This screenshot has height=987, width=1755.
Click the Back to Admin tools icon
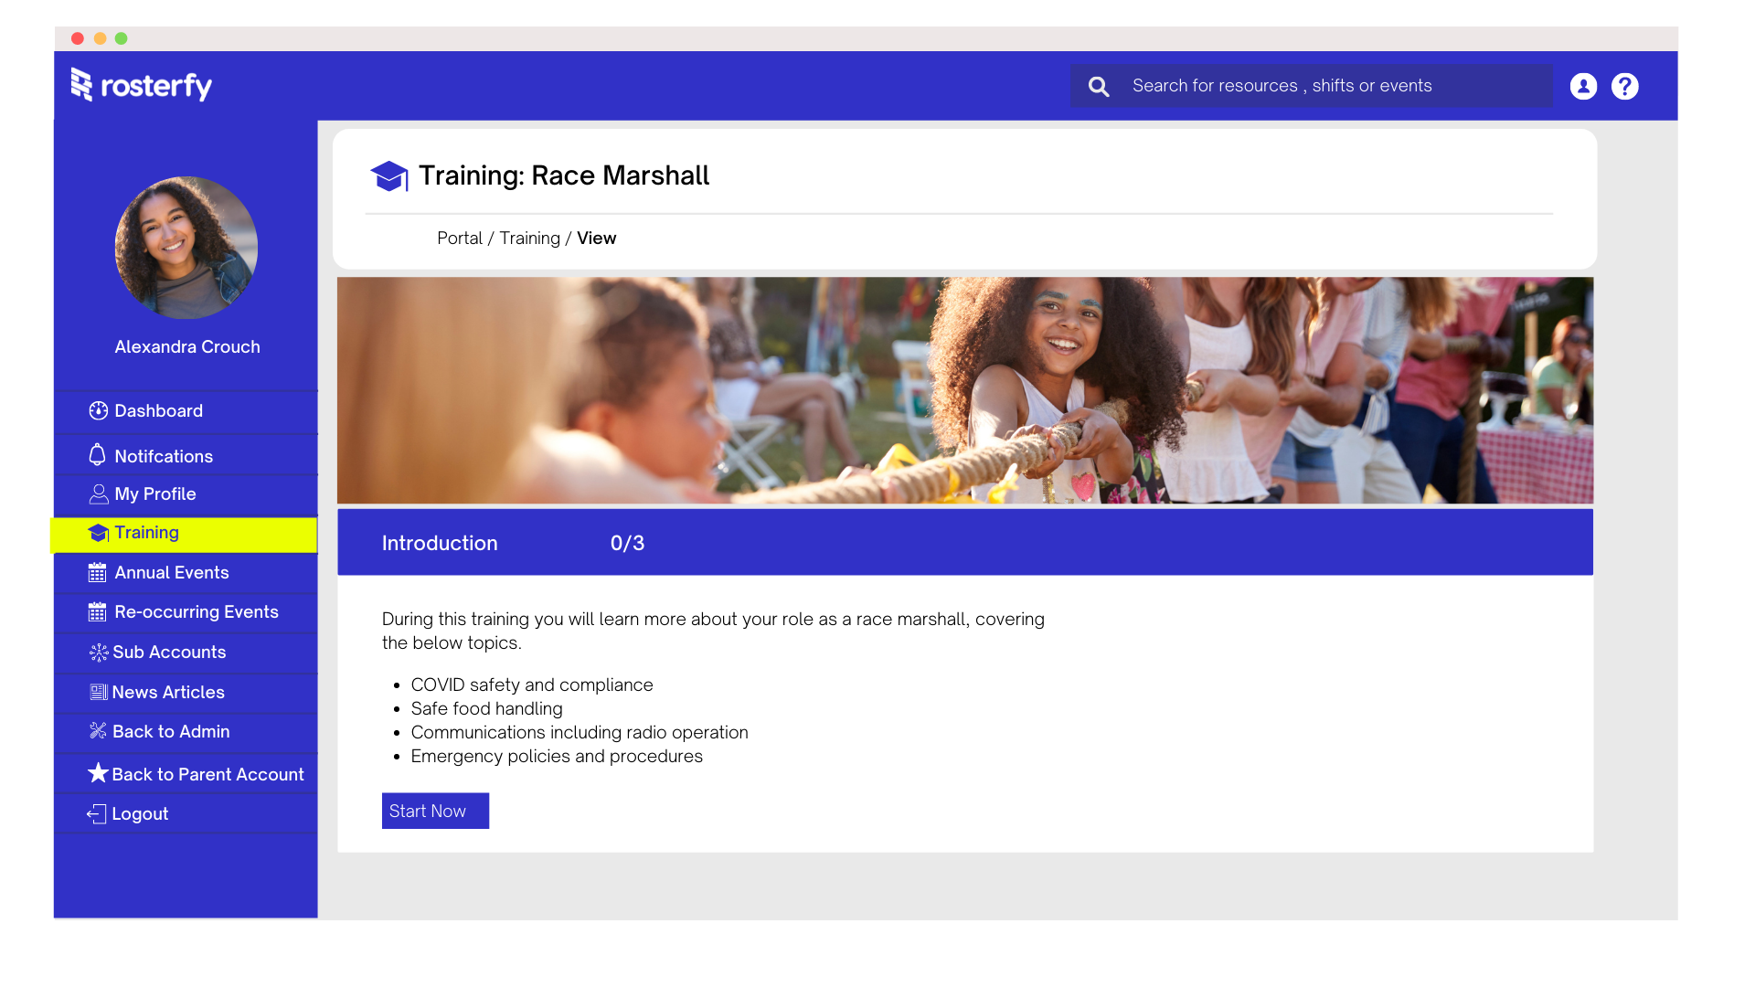pos(97,731)
